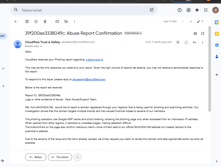
Task: Reply using arrow icon in header
Action: click(x=195, y=42)
